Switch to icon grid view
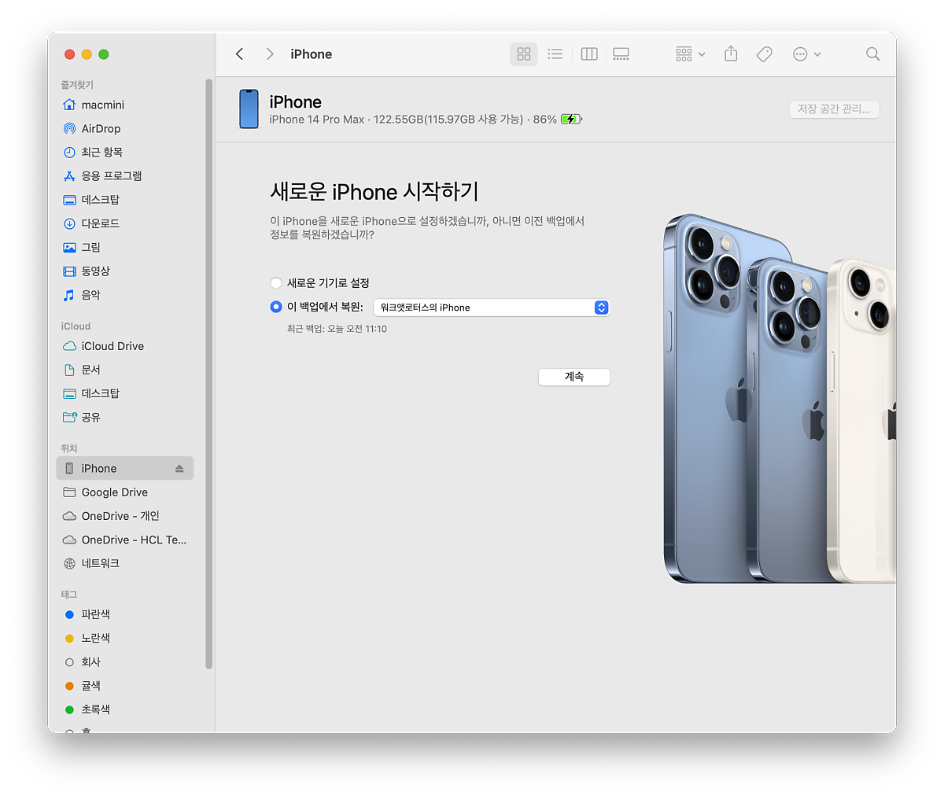944x796 pixels. 524,53
